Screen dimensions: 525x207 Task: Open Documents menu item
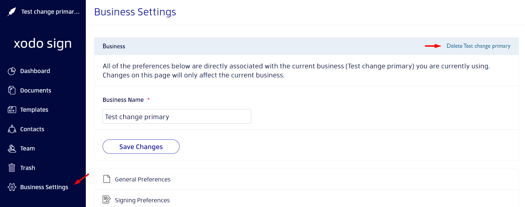35,91
